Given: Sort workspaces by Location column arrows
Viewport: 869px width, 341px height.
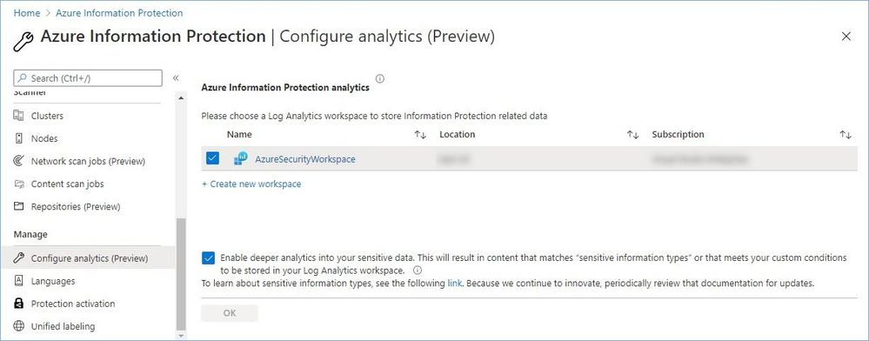Looking at the screenshot, I should pos(633,135).
